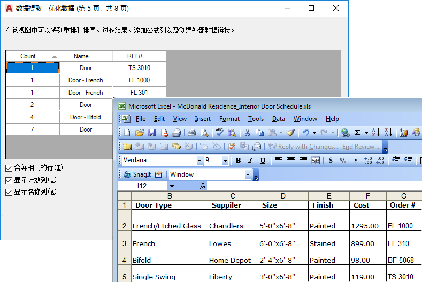The width and height of the screenshot is (422, 282).
Task: Open the View menu in Excel
Action: (180, 119)
